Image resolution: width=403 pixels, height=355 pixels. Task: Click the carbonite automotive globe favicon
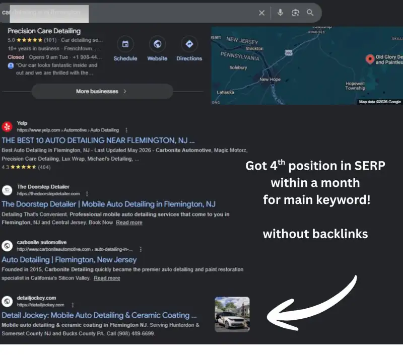[x=7, y=246]
